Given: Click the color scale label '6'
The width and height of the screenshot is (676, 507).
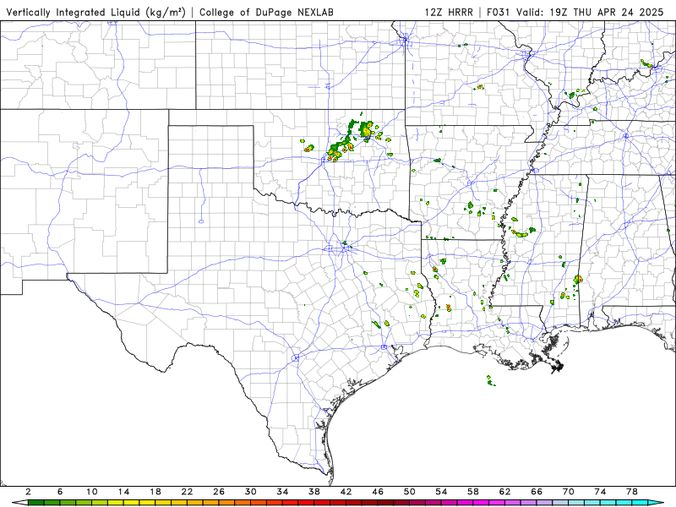Looking at the screenshot, I should coord(60,492).
